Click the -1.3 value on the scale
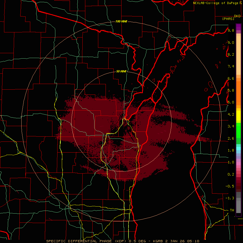Viewport: 243px width, 243px height. point(230,198)
